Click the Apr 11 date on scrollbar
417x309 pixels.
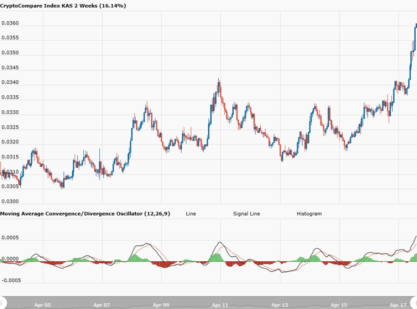[220, 305]
